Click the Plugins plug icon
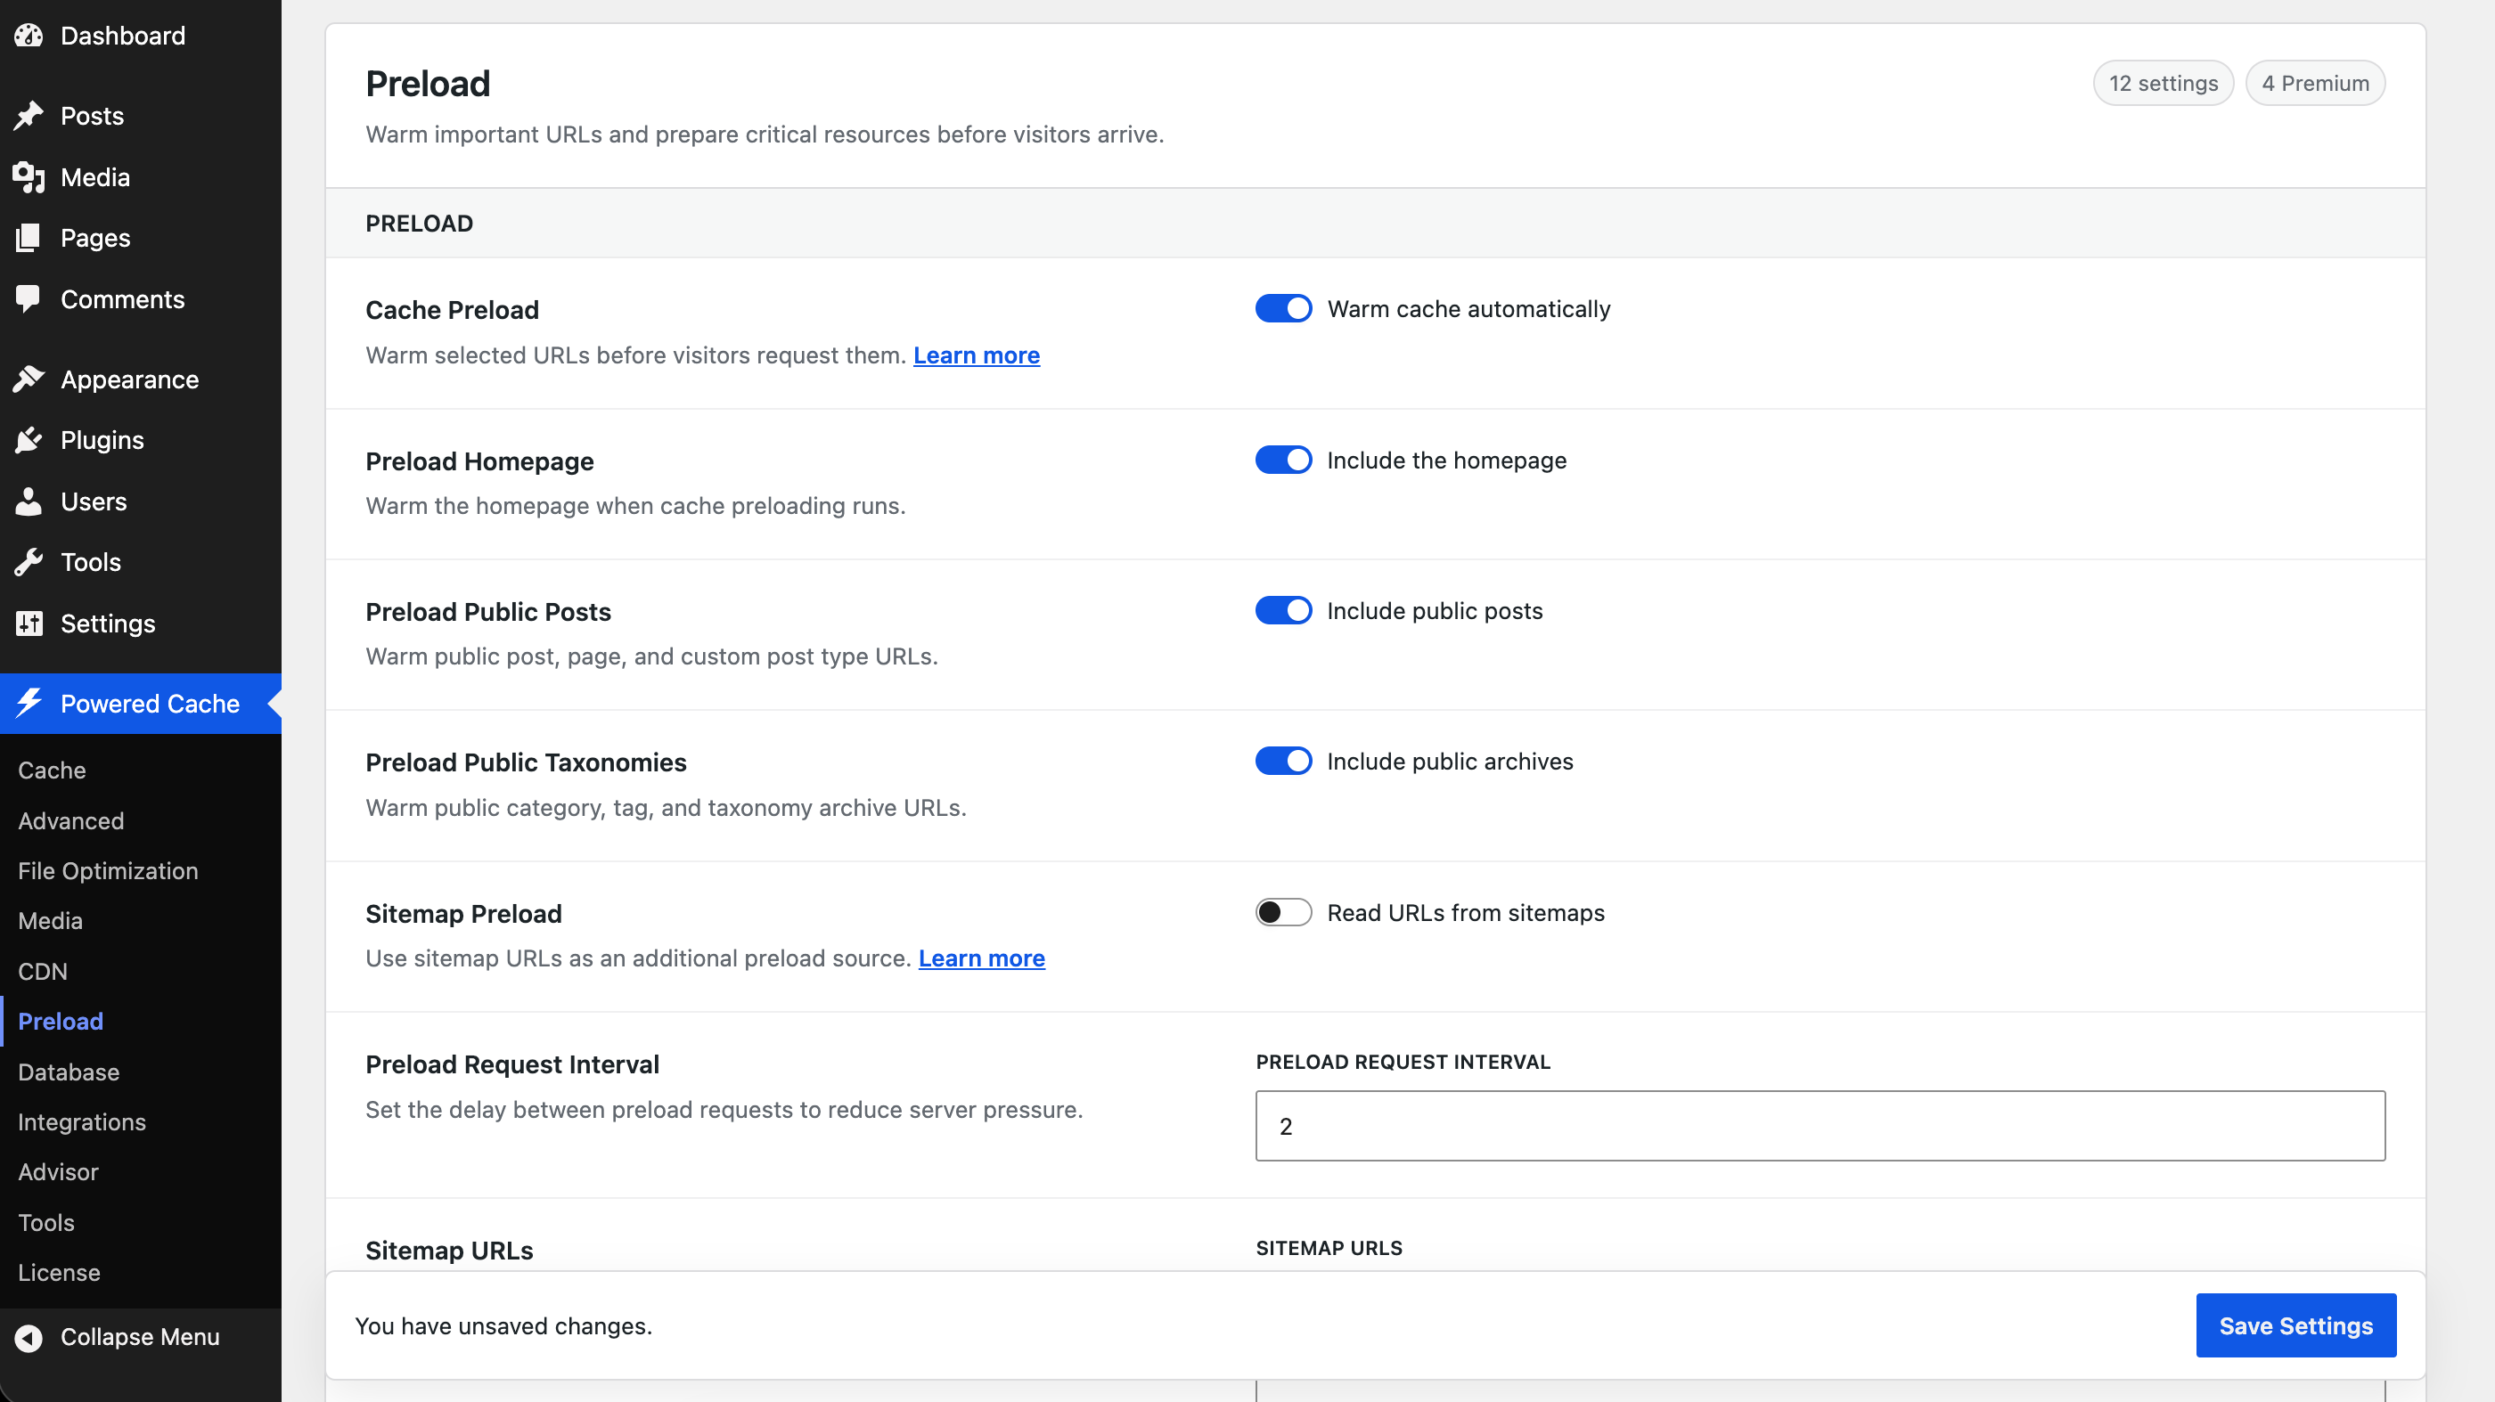The image size is (2495, 1402). click(29, 441)
